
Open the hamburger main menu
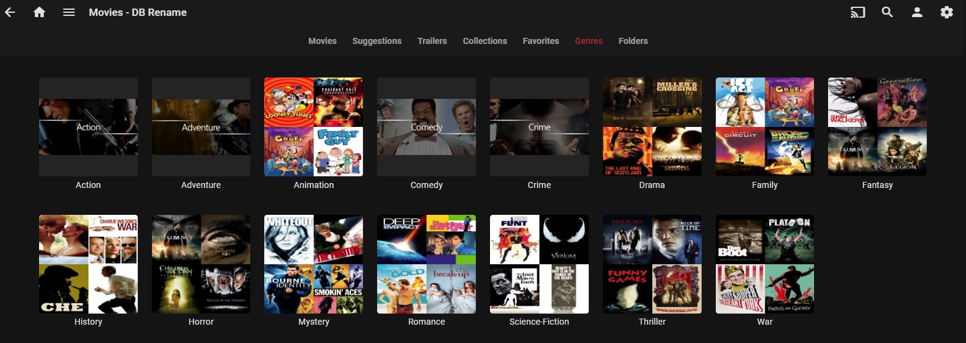click(69, 12)
